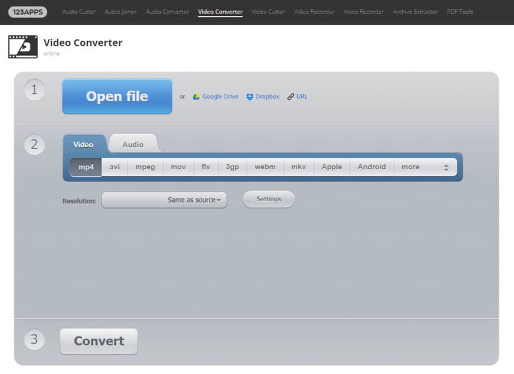Select the Video tab
Viewport: 514px width, 374px height.
pos(84,144)
